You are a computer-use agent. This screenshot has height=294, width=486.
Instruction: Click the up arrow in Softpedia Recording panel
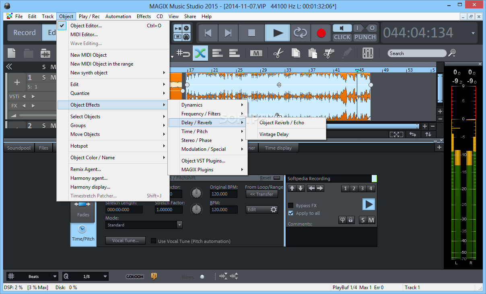(x=292, y=188)
